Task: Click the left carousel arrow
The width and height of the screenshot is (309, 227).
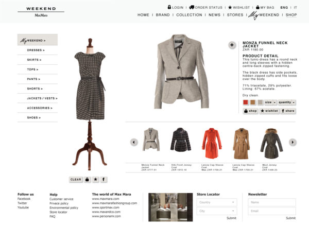Action: click(134, 142)
